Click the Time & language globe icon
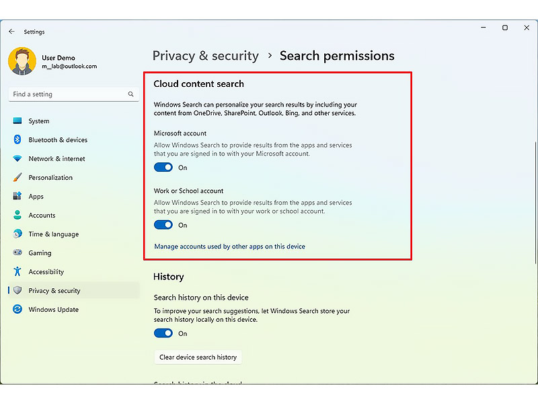 tap(17, 234)
